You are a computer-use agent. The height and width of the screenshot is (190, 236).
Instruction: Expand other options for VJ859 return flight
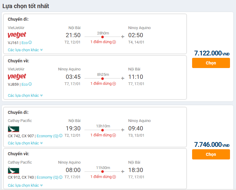pos(25,96)
